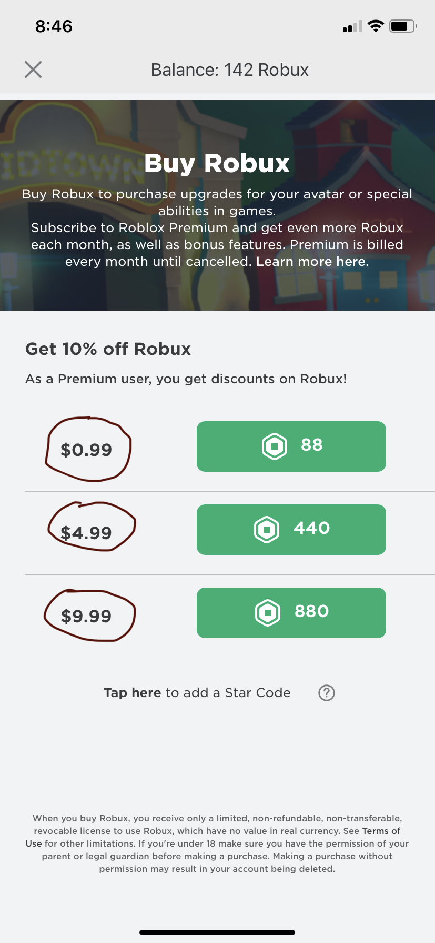Click the Robux icon on the 440 button
The image size is (435, 943).
pyautogui.click(x=267, y=529)
